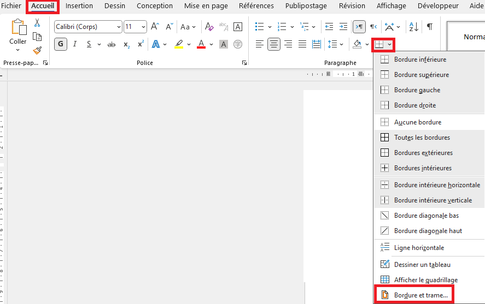
Task: Open the Fichier tab
Action: coord(11,6)
